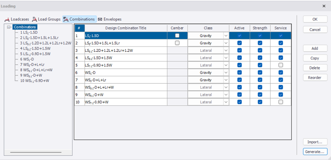Open Class dropdown for row 4

226,58
